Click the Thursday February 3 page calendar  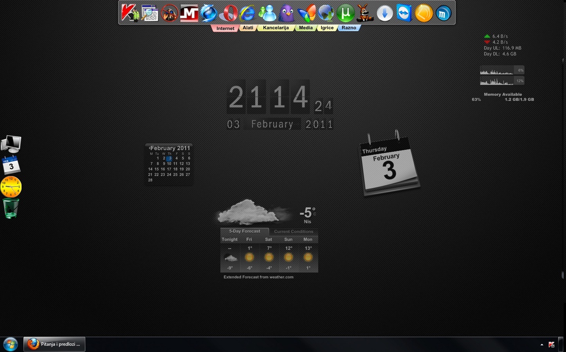pyautogui.click(x=389, y=163)
